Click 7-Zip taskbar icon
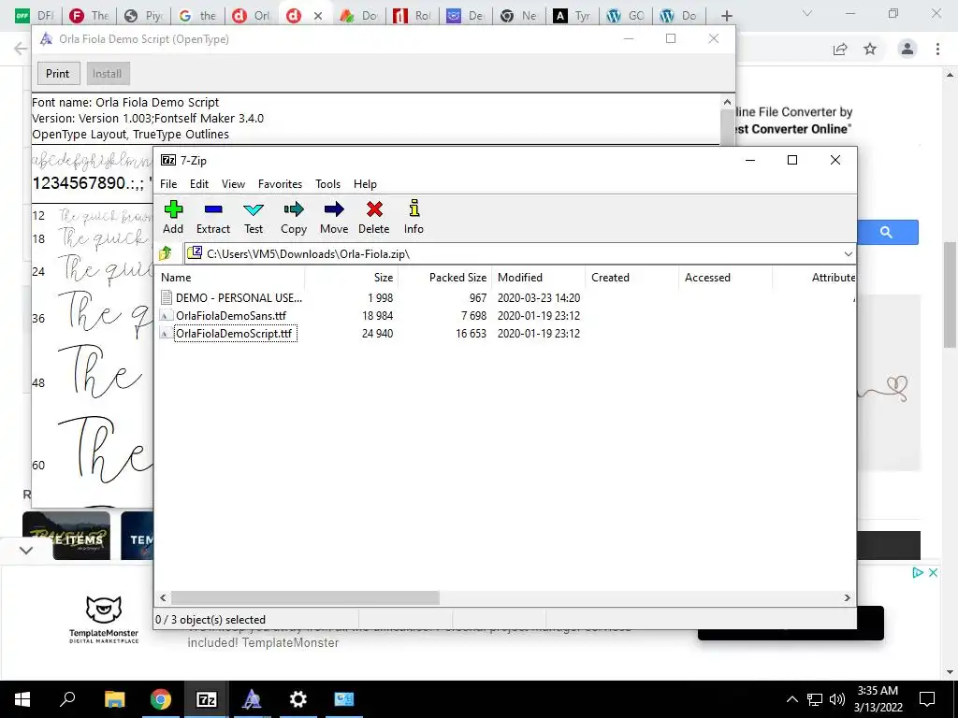This screenshot has width=958, height=718. coord(207,699)
